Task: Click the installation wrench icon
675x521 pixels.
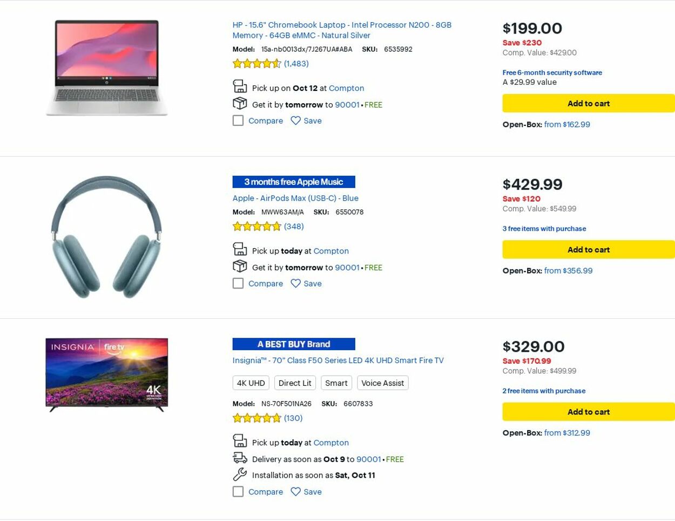Action: pos(239,475)
